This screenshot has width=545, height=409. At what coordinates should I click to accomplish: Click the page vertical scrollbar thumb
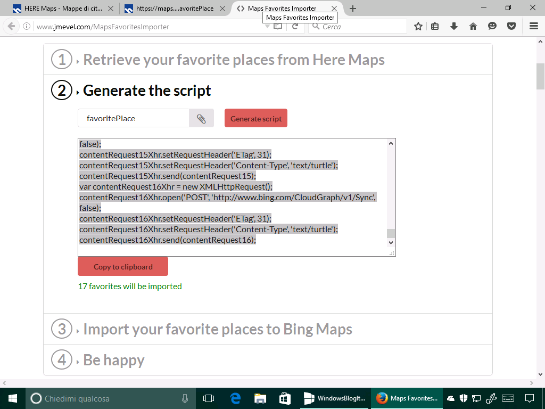click(541, 76)
